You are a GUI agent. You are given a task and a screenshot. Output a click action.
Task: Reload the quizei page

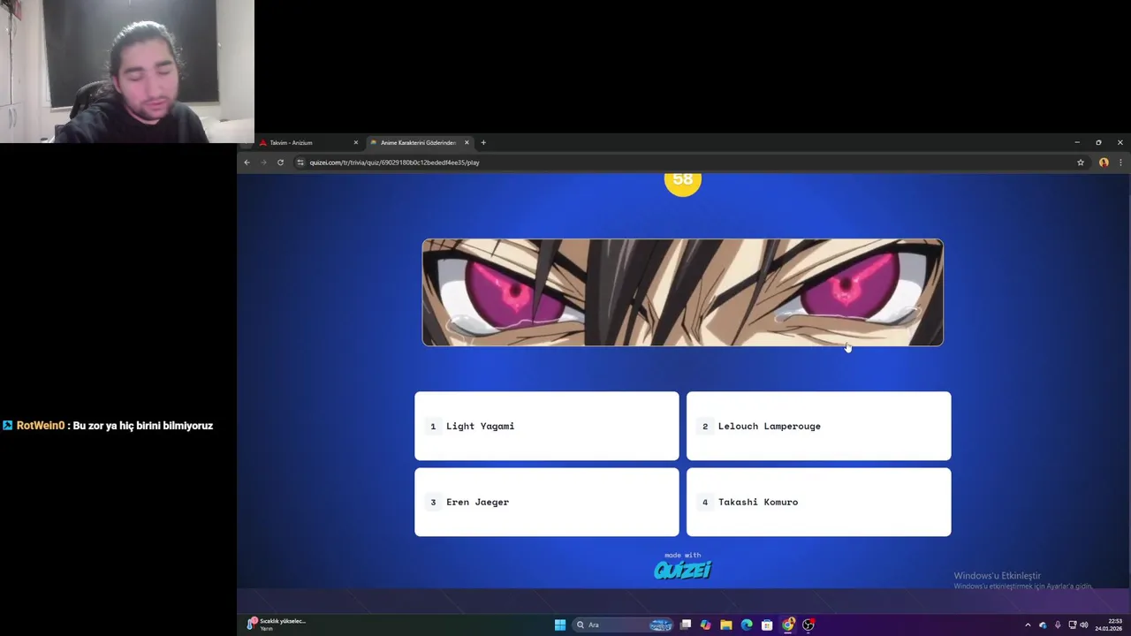280,163
